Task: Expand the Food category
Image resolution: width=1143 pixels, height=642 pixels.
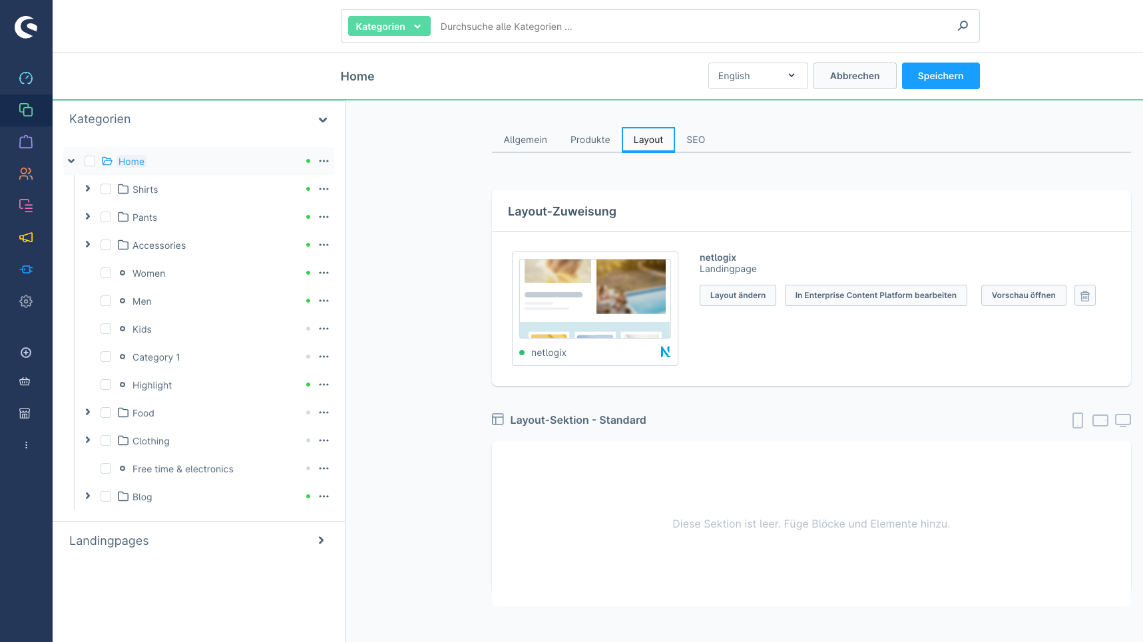Action: [88, 412]
